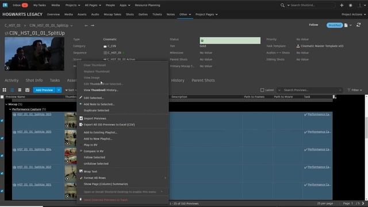368x207 pixels.
Task: Open Project Actions dropdown
Action: pyautogui.click(x=354, y=14)
